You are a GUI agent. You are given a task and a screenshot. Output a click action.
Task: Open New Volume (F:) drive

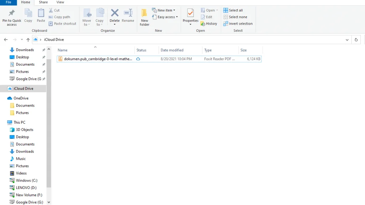pos(29,195)
